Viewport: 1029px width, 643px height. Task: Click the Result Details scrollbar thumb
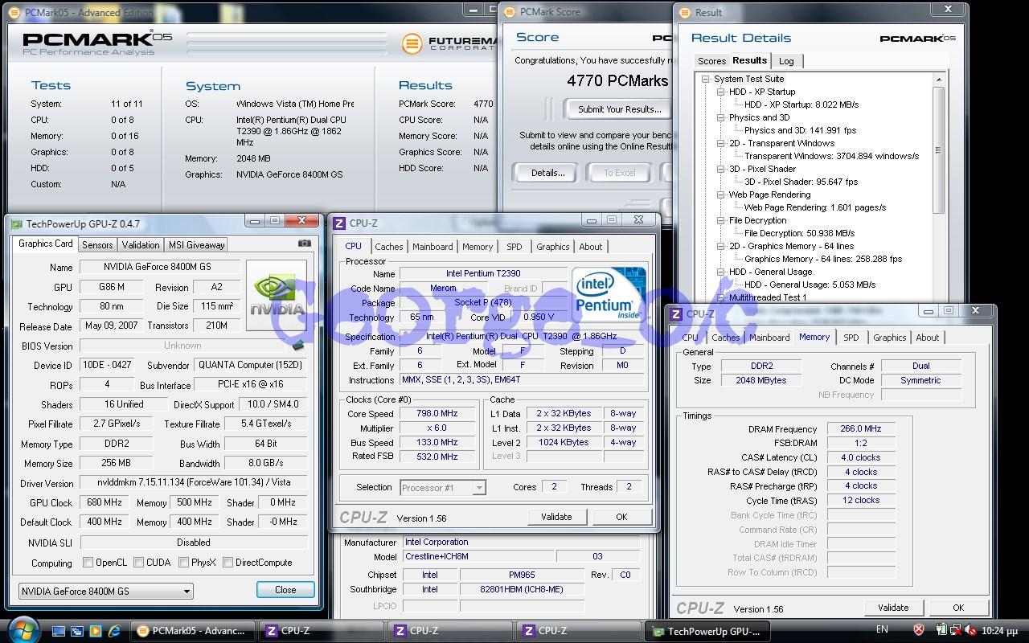point(938,149)
